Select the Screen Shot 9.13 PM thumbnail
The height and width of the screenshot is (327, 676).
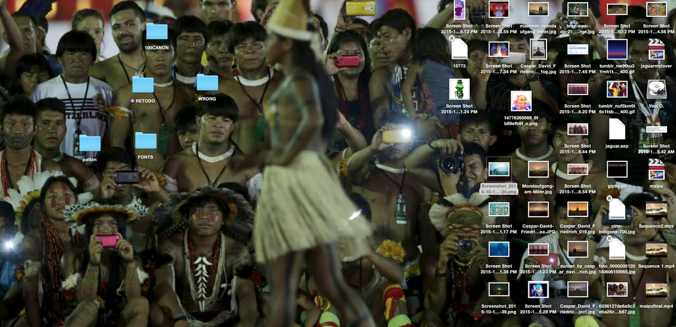pos(460,9)
